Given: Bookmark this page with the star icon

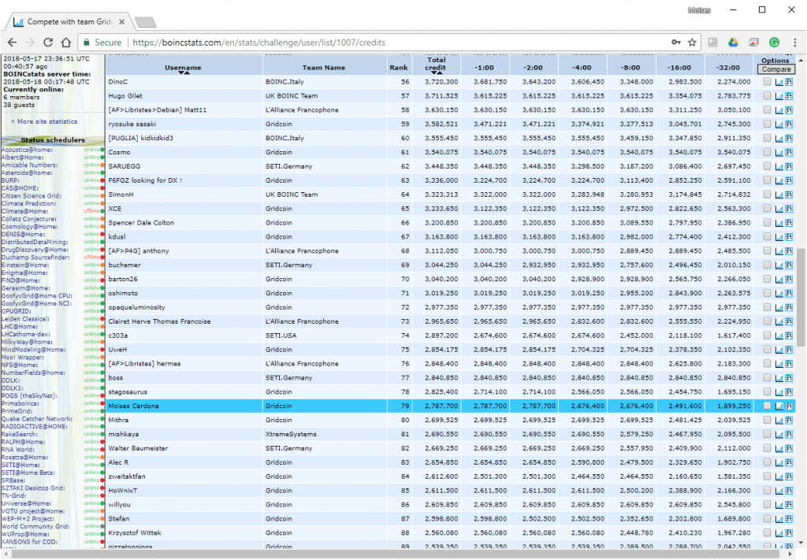Looking at the screenshot, I should tap(692, 43).
